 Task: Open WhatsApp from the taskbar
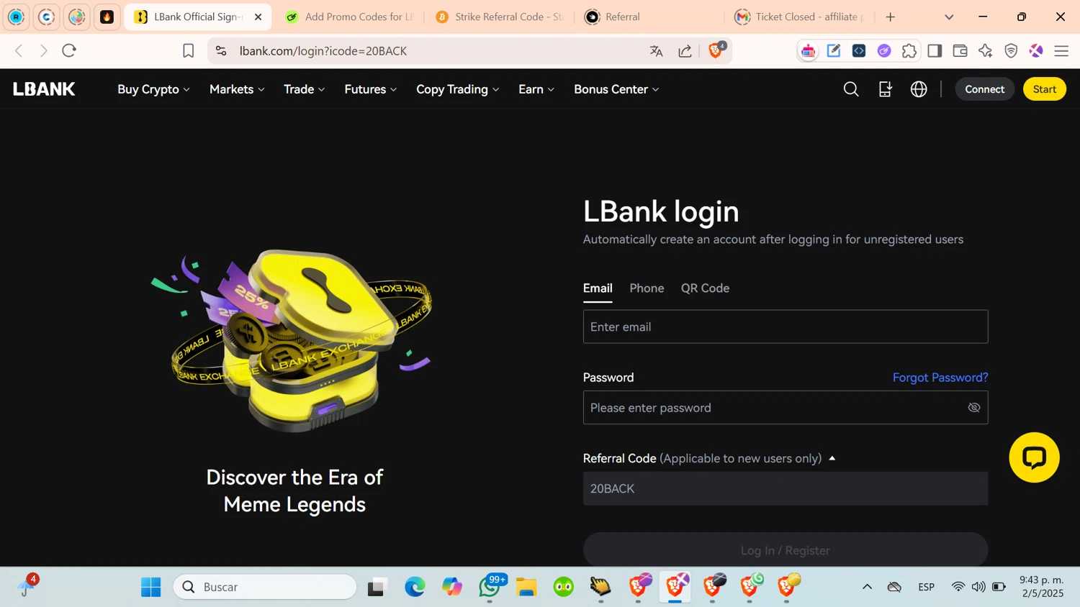[490, 587]
